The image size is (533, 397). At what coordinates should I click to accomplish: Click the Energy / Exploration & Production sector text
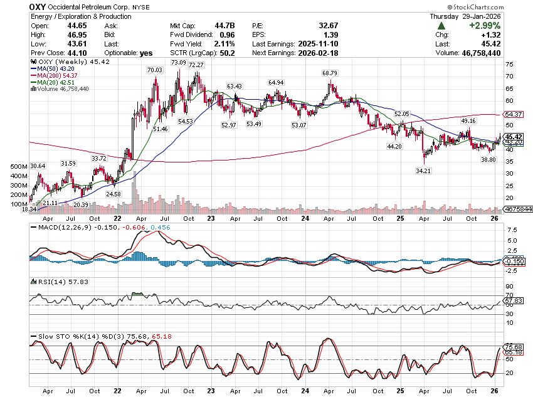point(80,16)
